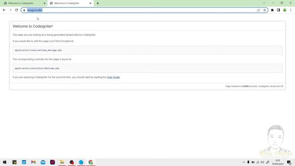
Task: Click the welcome_message.php path text
Action: (38, 50)
